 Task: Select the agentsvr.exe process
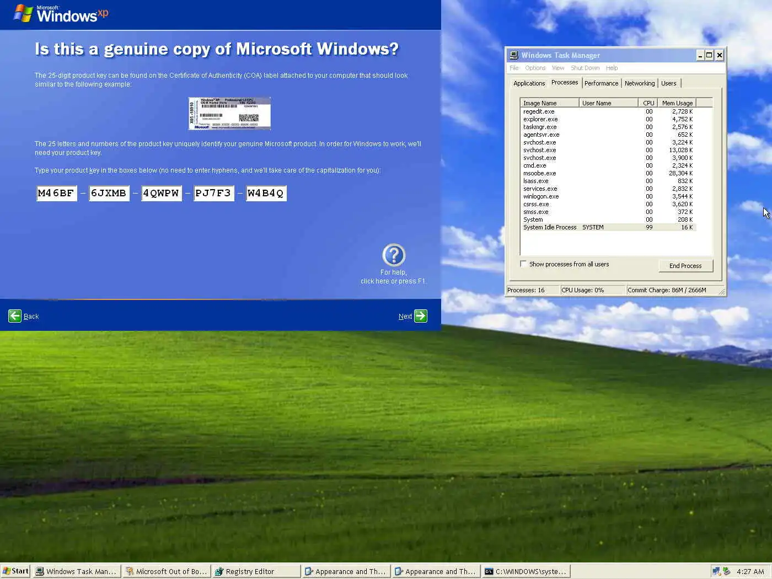coord(608,135)
